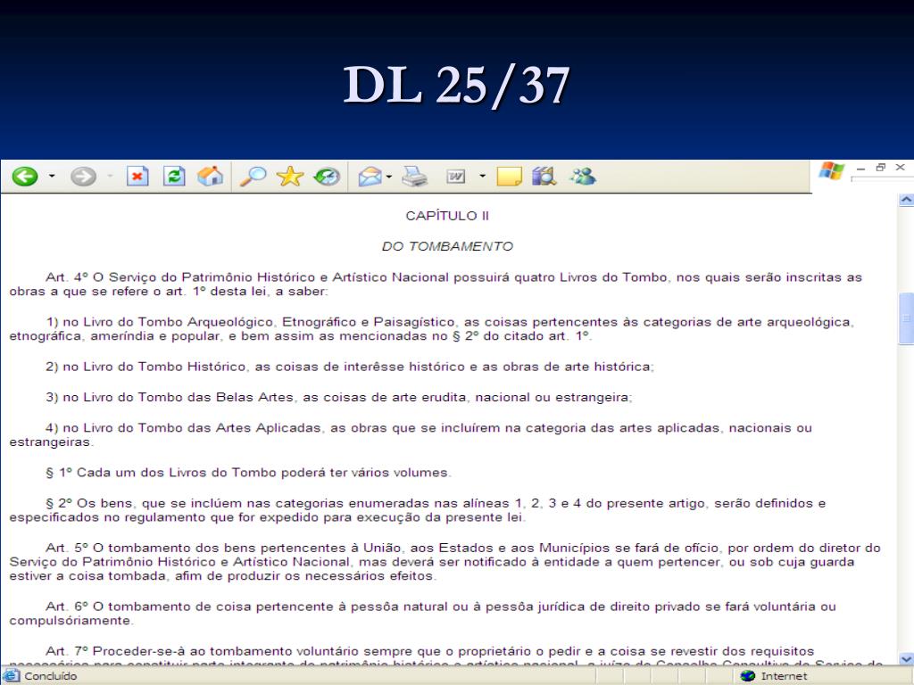Click the Livro do Tombo Histórico line
The image size is (914, 685).
[x=350, y=367]
